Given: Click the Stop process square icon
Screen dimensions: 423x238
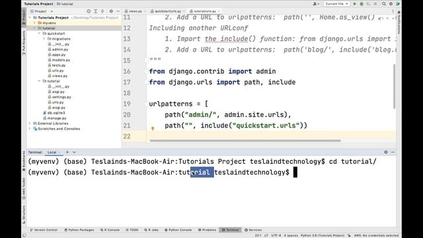Looking at the screenshot, I should pyautogui.click(x=375, y=4).
